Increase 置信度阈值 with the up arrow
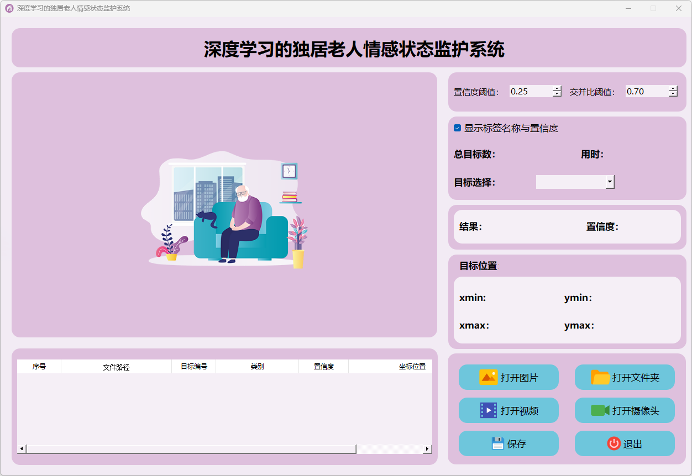Screen dimensions: 692x476 pos(557,88)
